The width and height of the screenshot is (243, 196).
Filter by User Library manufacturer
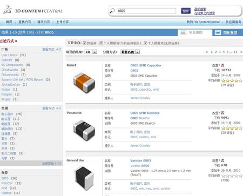(x=9, y=55)
